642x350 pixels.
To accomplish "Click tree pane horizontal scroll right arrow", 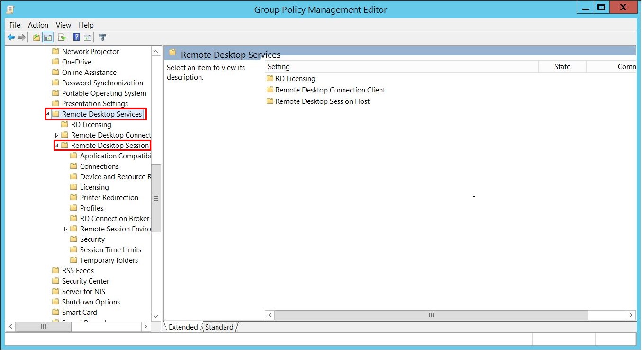I will [146, 327].
